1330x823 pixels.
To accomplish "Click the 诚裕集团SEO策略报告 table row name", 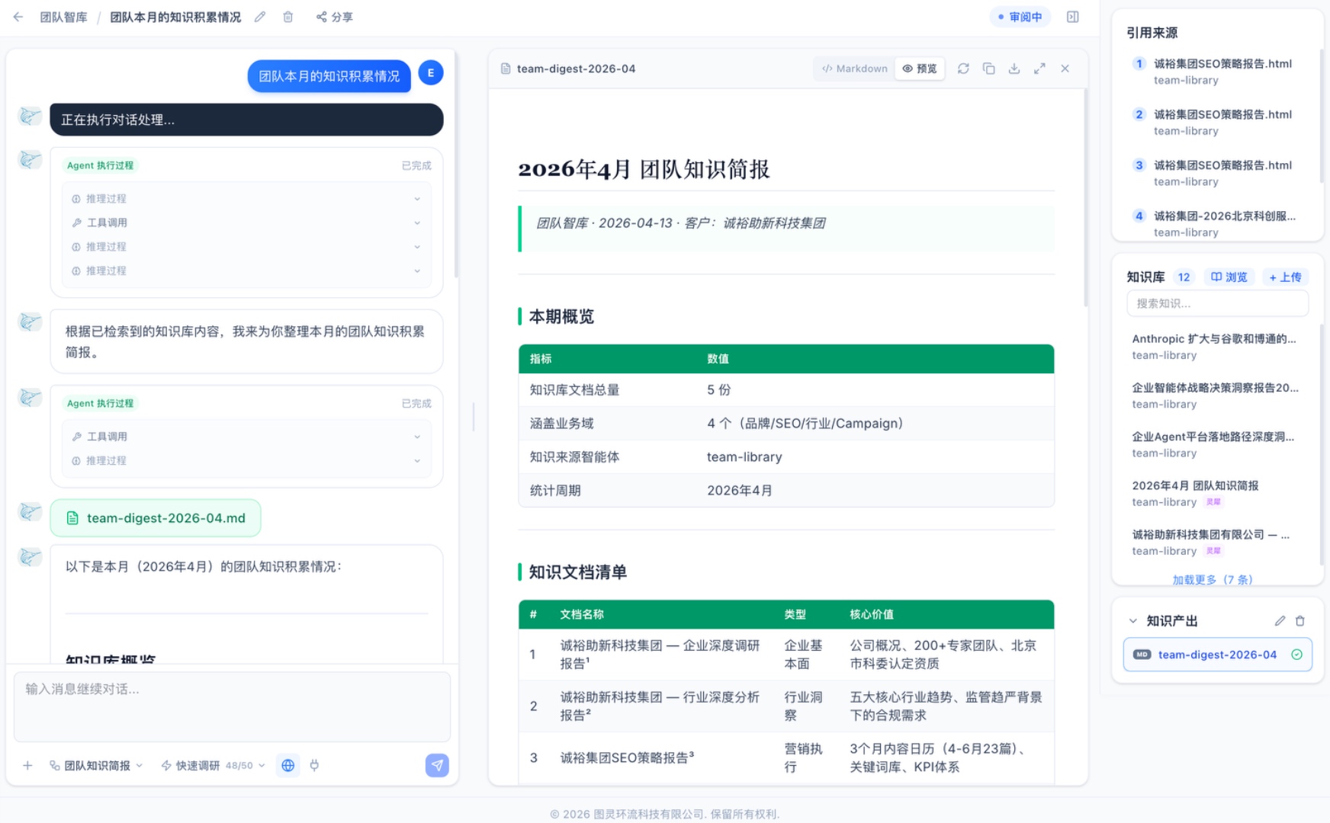I will 627,757.
